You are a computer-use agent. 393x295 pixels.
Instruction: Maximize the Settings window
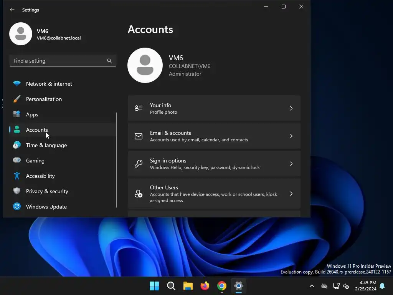(x=284, y=7)
